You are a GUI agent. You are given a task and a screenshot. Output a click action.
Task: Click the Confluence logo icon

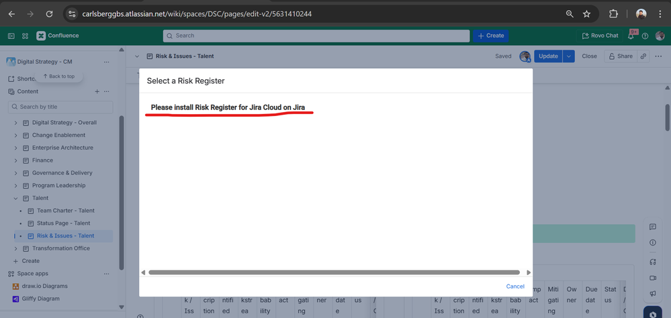pos(41,36)
